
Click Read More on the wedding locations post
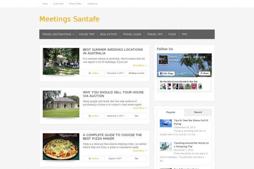140,65
